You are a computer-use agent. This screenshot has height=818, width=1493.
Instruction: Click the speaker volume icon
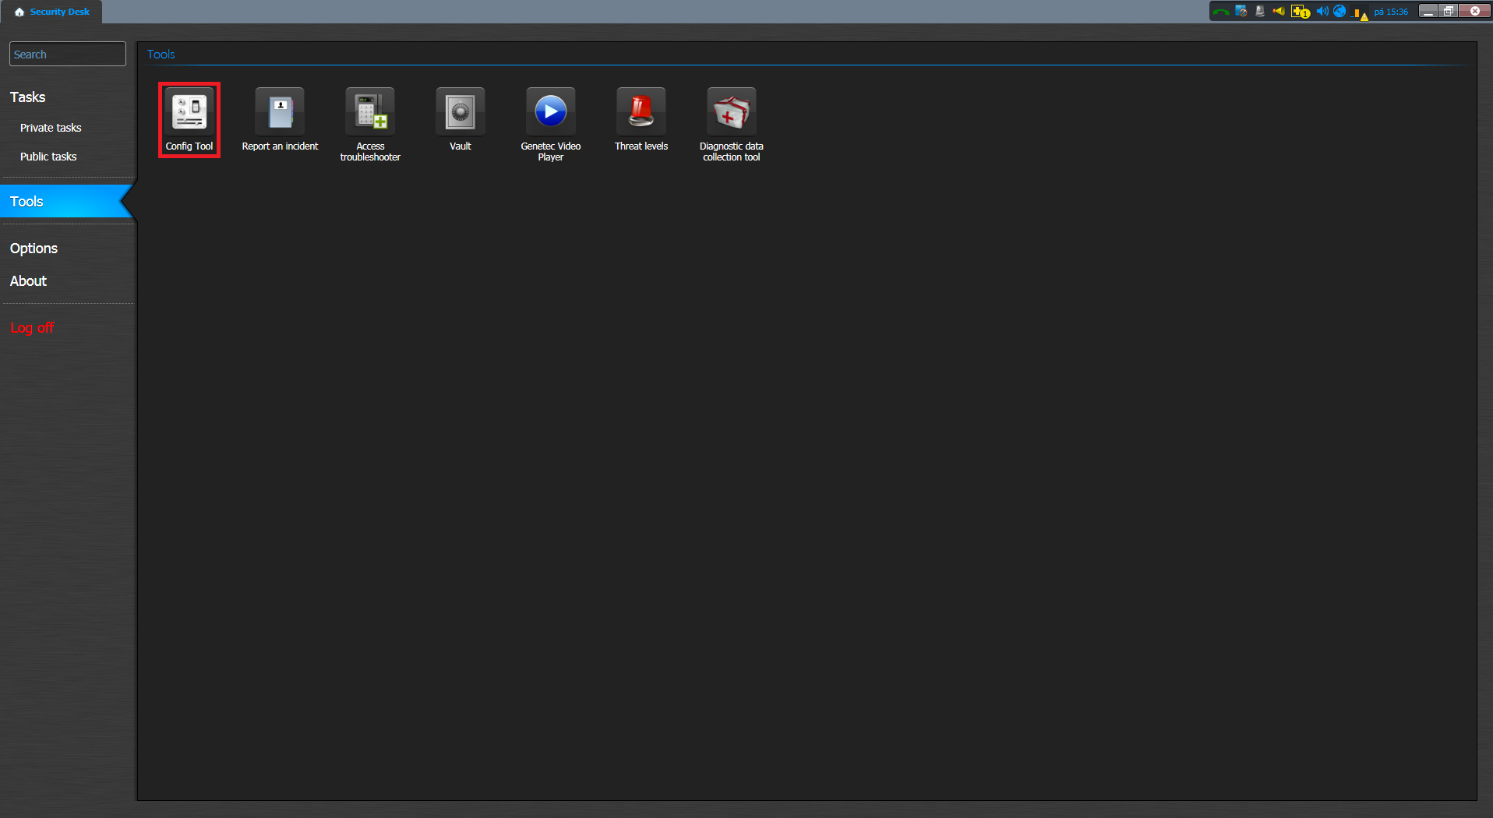(1322, 12)
